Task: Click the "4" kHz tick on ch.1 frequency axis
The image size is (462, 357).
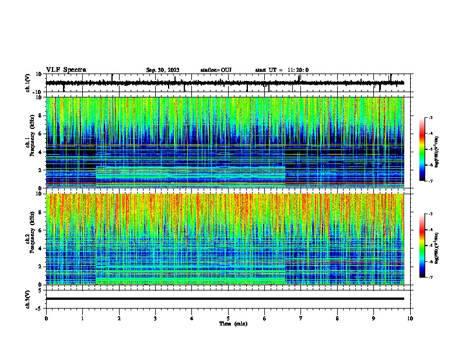Action: coord(41,152)
